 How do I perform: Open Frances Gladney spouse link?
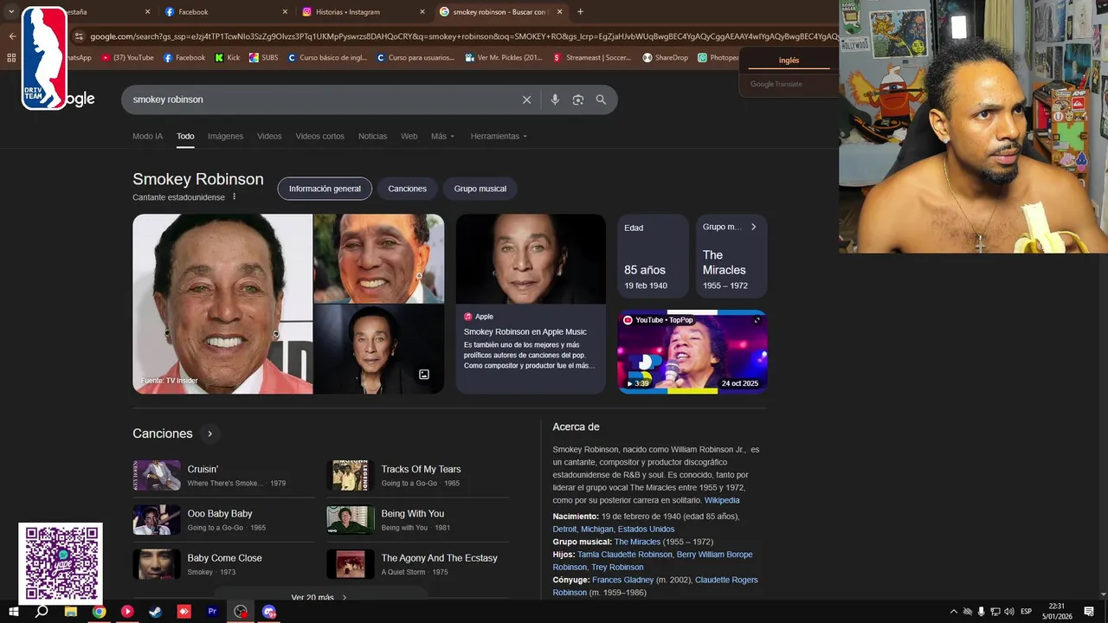pos(622,580)
